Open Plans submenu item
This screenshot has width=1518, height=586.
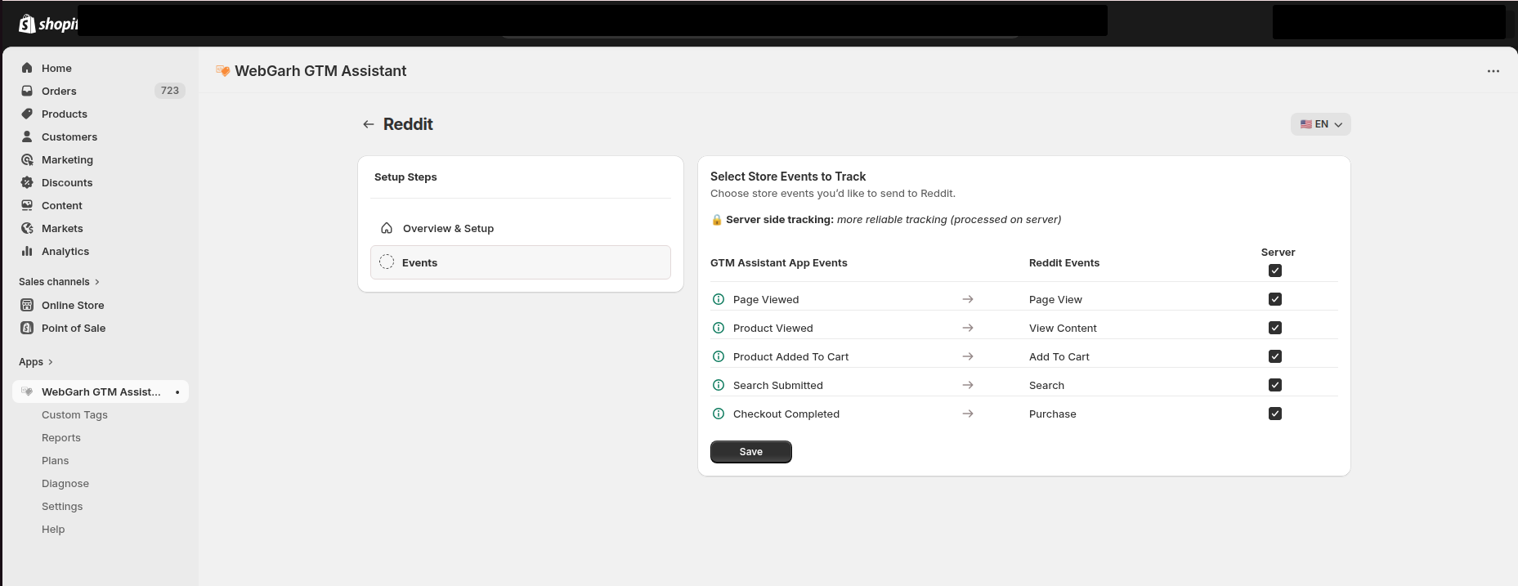point(56,461)
